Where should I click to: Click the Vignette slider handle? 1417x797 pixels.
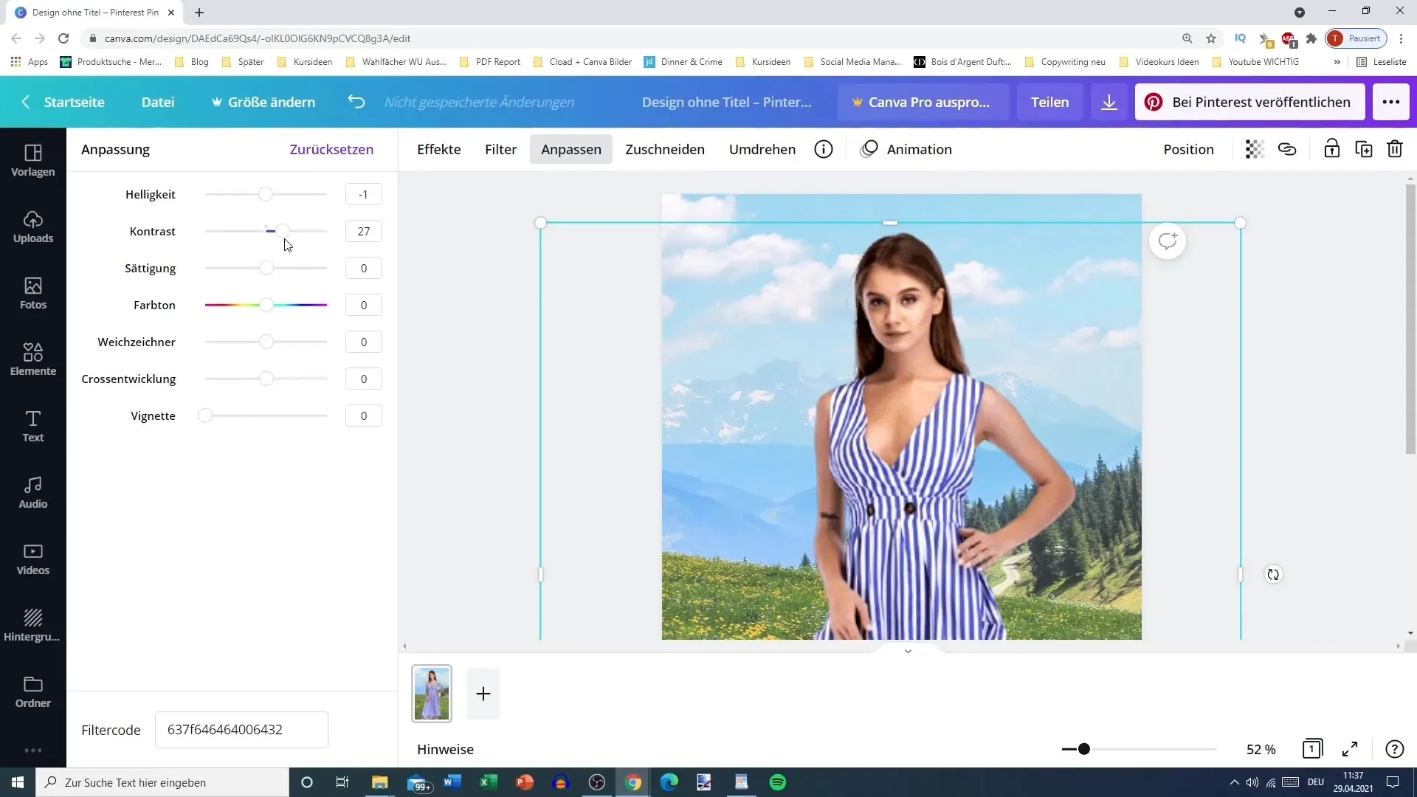coord(205,415)
